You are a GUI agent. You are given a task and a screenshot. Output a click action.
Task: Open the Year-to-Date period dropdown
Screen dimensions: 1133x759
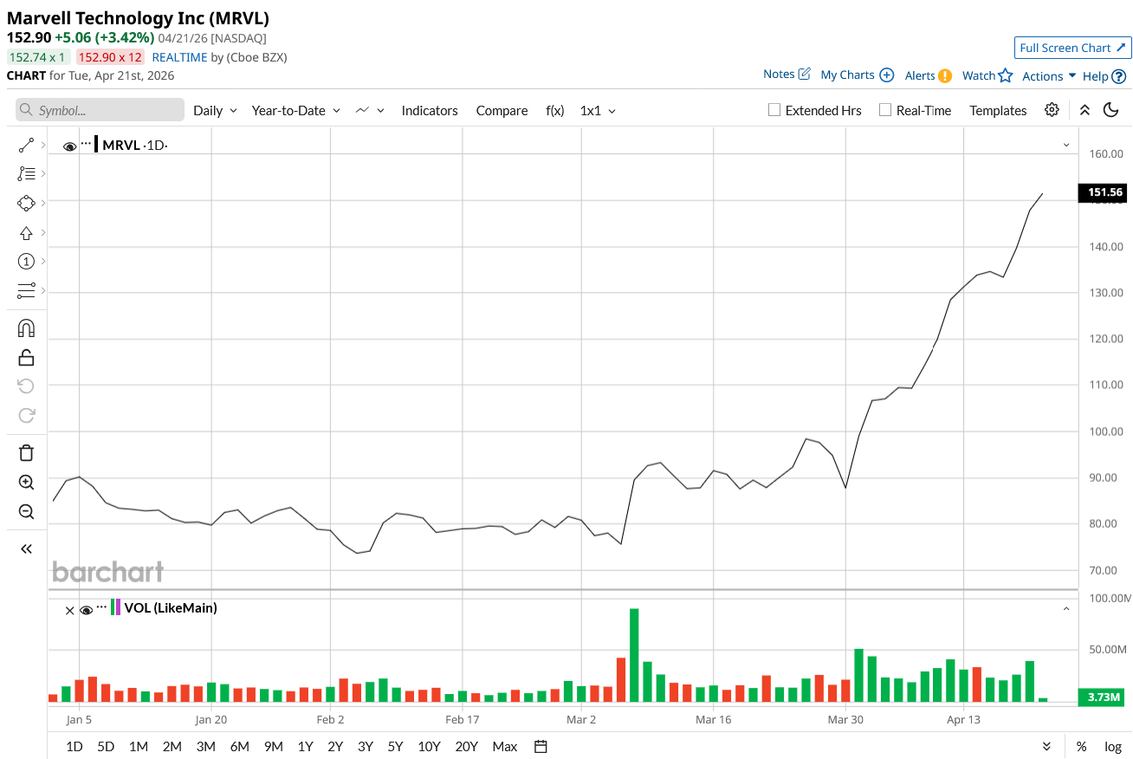point(295,110)
